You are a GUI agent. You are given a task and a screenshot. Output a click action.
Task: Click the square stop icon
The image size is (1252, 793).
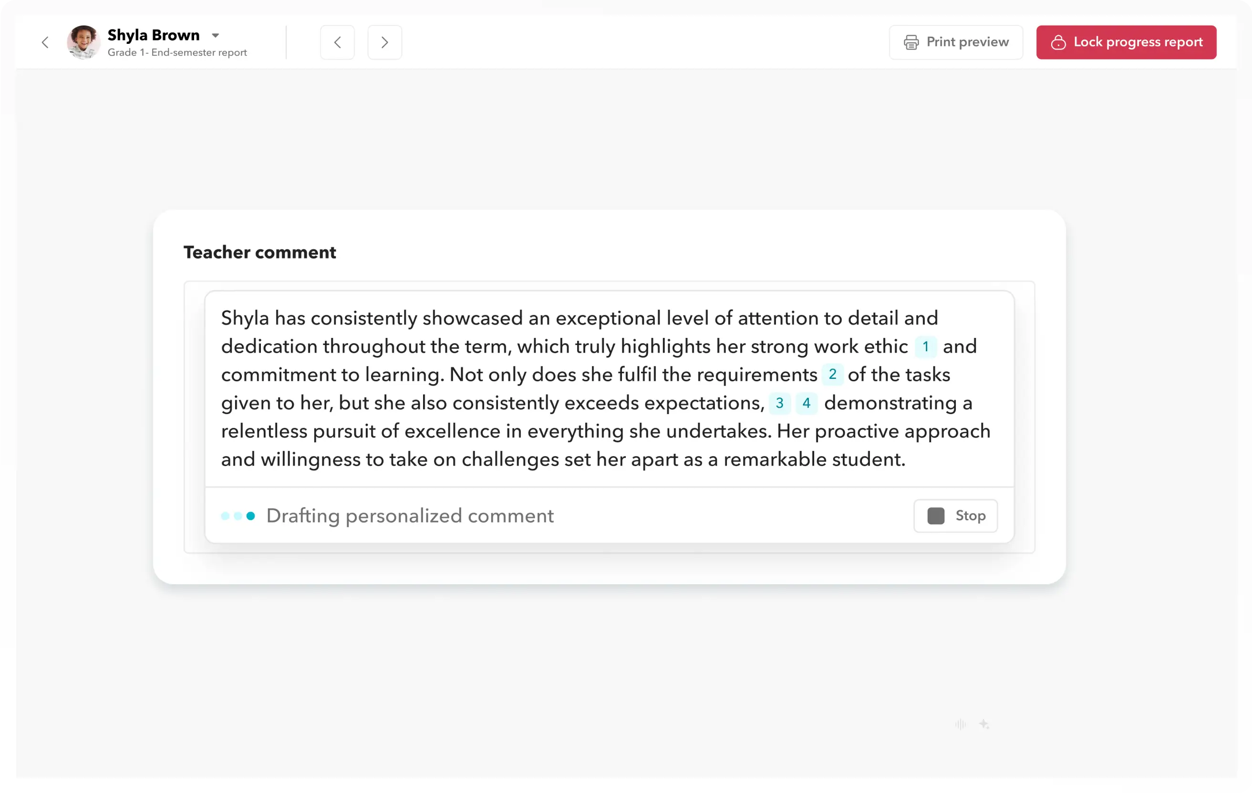pyautogui.click(x=935, y=516)
